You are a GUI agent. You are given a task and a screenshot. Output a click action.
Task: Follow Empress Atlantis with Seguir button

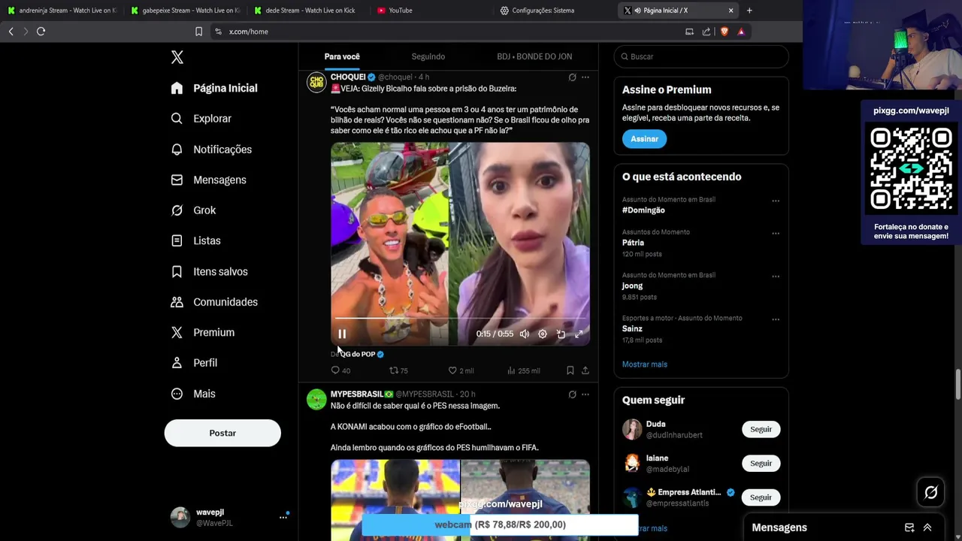(x=761, y=497)
